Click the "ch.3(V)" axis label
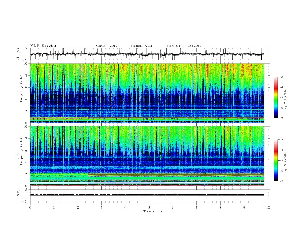This screenshot has height=233, width=302. tap(18, 195)
